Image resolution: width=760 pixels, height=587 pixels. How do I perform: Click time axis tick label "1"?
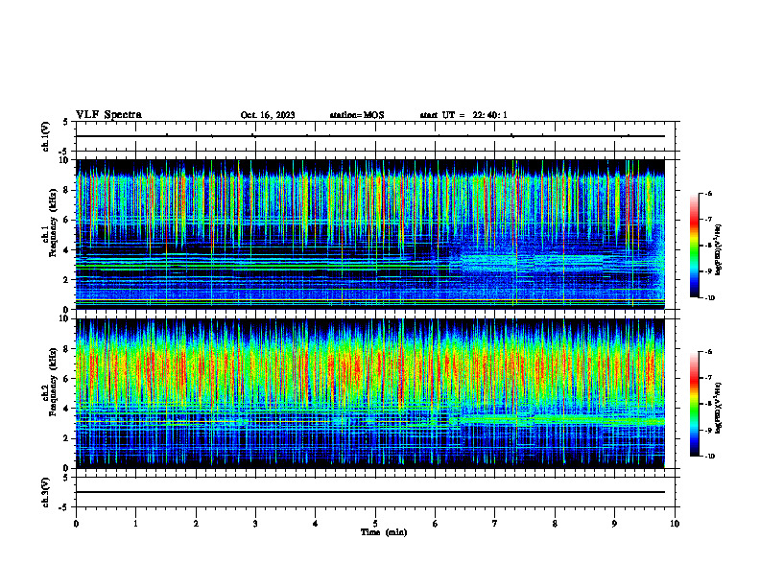pos(135,524)
